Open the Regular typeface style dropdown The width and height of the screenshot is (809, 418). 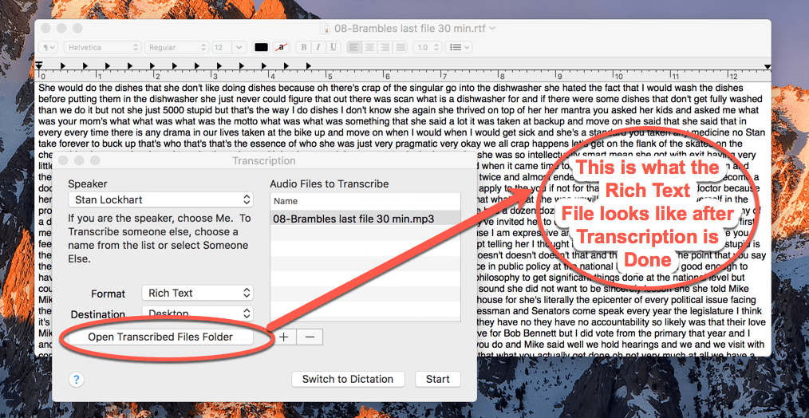point(177,48)
